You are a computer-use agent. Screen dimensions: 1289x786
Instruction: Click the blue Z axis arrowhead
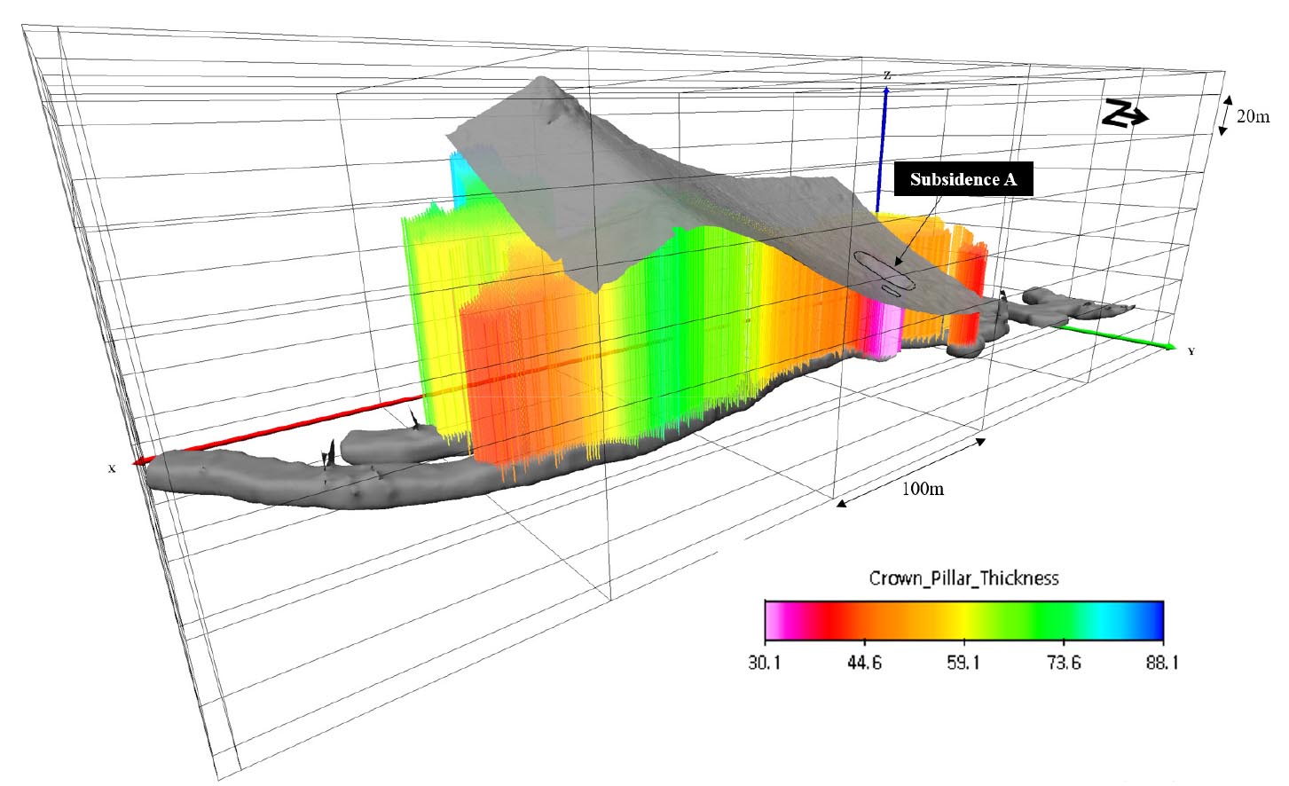pos(886,90)
